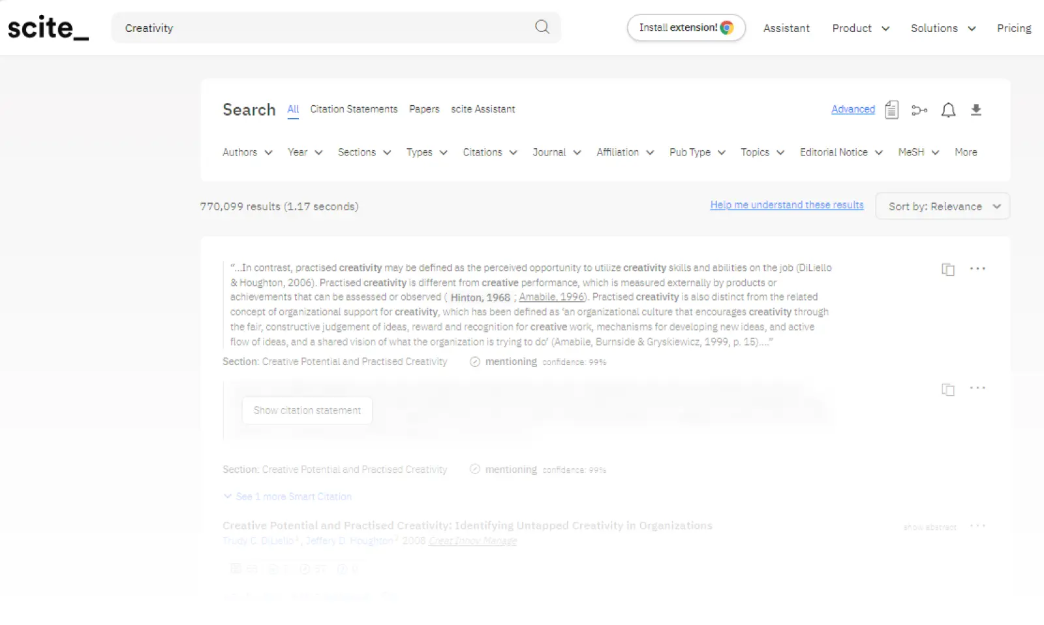Open the Advanced search link
The width and height of the screenshot is (1044, 625).
[x=853, y=109]
